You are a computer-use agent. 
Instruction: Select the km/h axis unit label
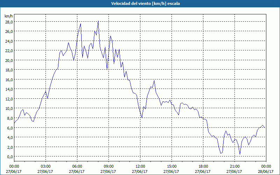(x=9, y=16)
